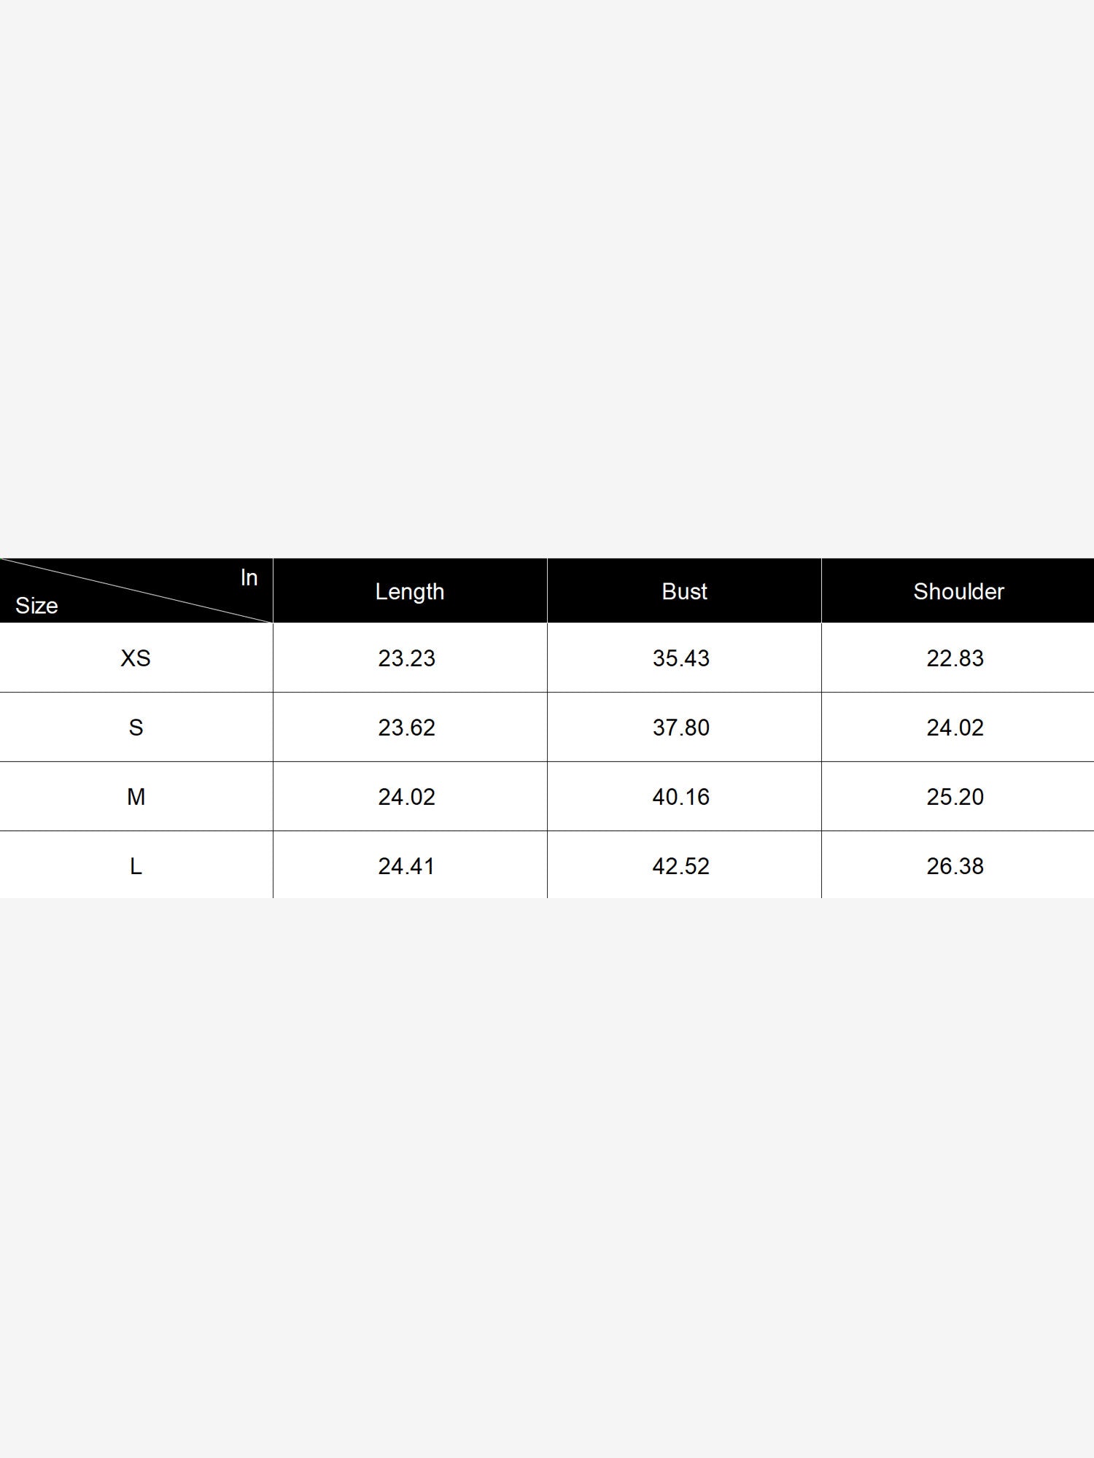The width and height of the screenshot is (1094, 1458).
Task: Click the M shoulder value 25.20
Action: (x=955, y=797)
